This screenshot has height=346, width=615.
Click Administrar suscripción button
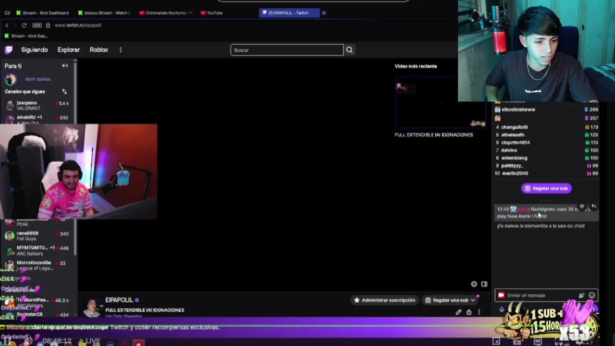384,300
